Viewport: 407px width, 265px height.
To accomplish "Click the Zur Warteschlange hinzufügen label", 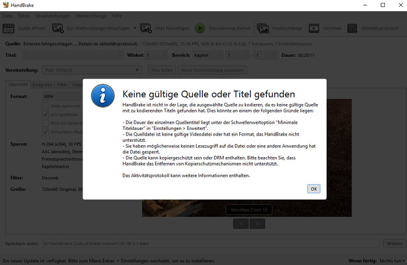I will pos(98,28).
